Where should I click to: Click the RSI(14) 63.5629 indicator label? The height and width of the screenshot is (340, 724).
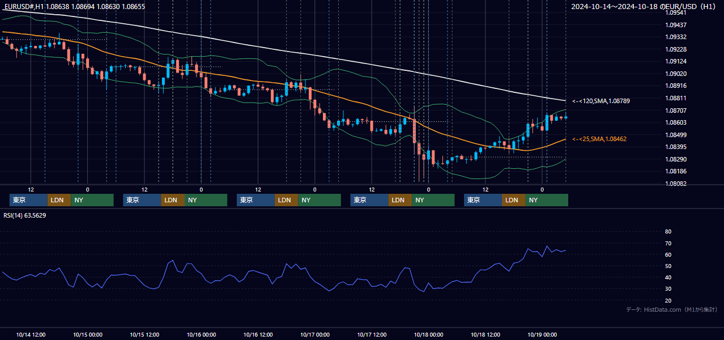(25, 215)
